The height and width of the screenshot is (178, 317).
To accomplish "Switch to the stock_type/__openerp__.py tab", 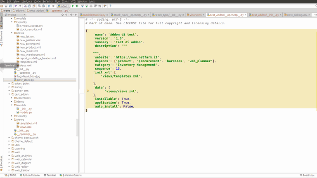I will [x=130, y=15].
